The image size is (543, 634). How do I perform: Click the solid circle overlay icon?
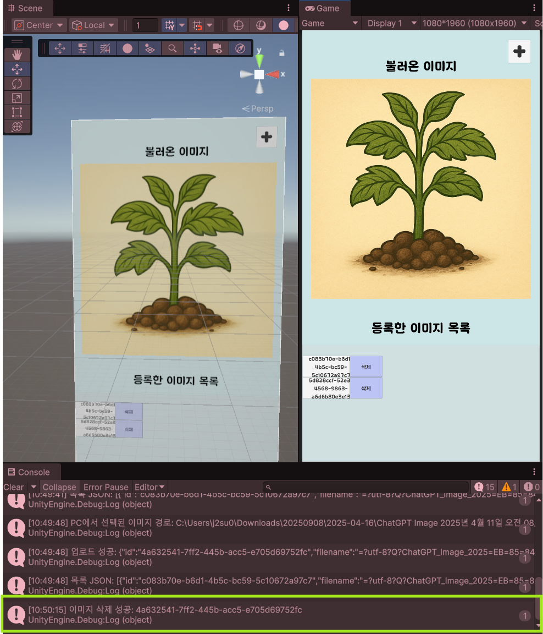pos(128,48)
